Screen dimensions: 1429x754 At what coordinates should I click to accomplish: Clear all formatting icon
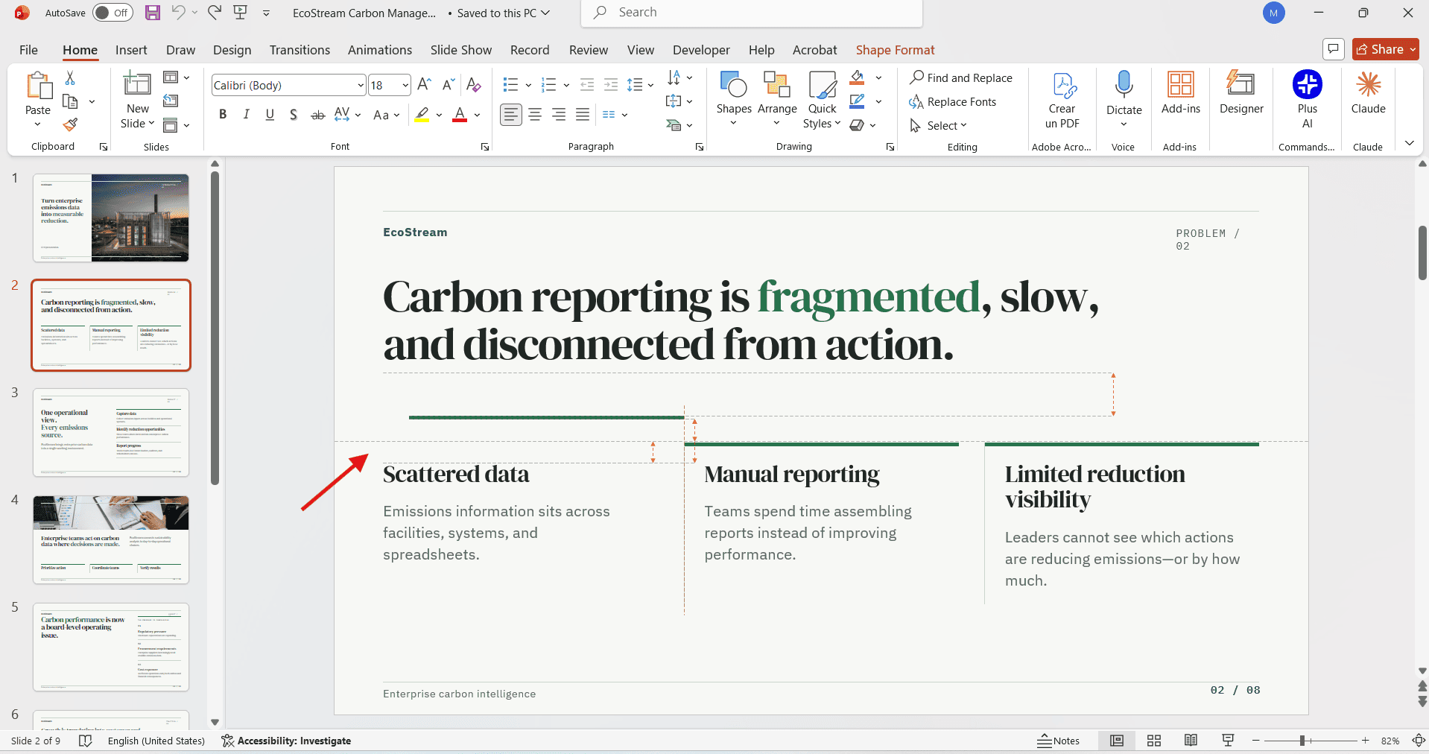[473, 85]
